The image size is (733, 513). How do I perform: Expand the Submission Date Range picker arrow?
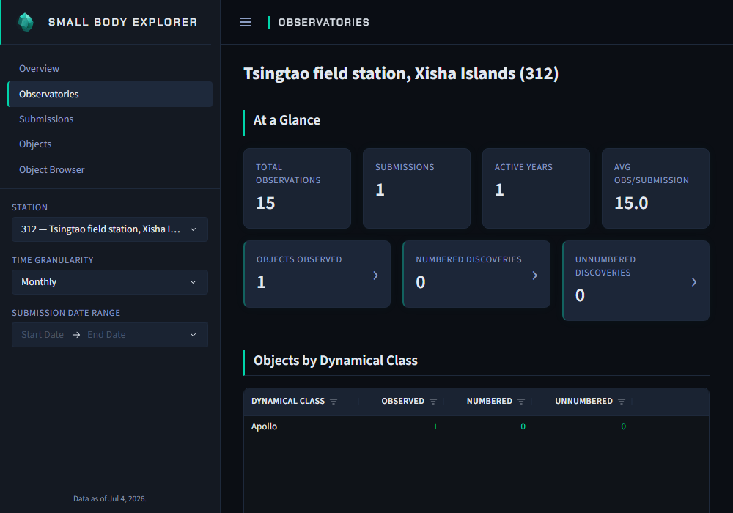(x=193, y=334)
